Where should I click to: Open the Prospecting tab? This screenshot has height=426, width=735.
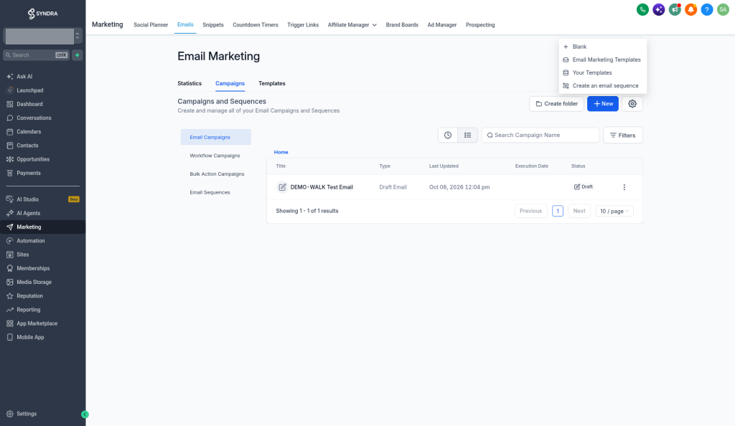click(480, 25)
